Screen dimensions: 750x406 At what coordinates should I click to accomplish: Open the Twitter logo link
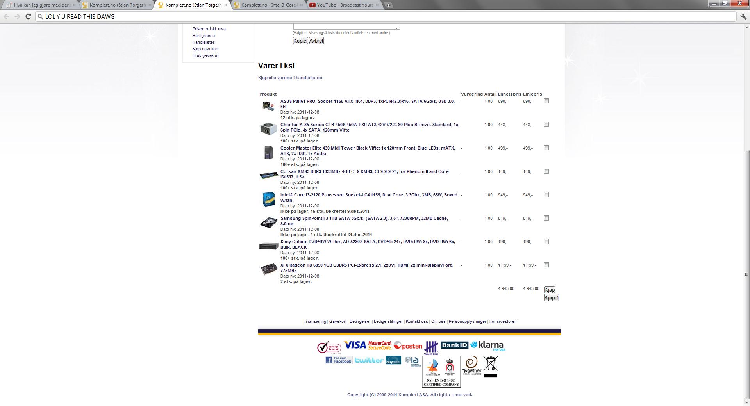tap(369, 360)
